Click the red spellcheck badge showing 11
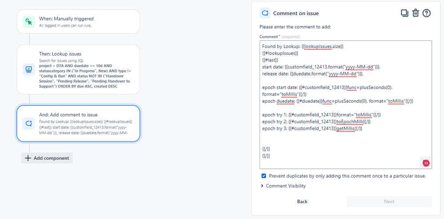This screenshot has width=444, height=219. tap(426, 163)
